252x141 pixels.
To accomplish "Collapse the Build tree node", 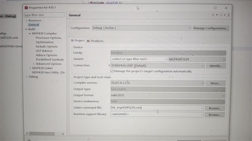I will pyautogui.click(x=26, y=29).
